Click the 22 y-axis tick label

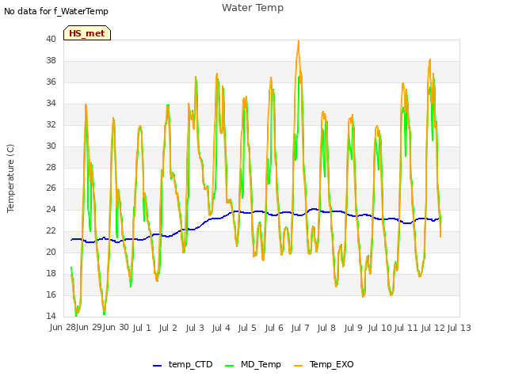51,230
